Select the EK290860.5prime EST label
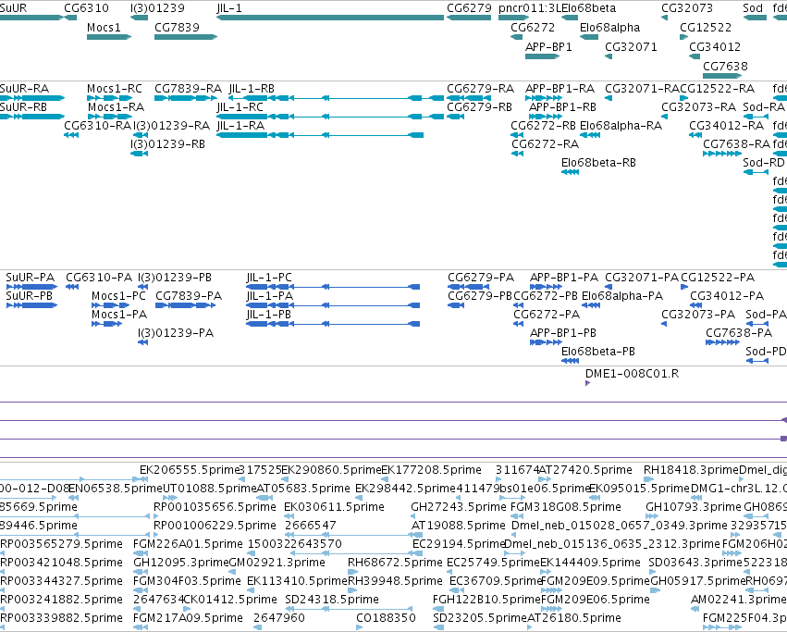The image size is (787, 632). click(331, 470)
